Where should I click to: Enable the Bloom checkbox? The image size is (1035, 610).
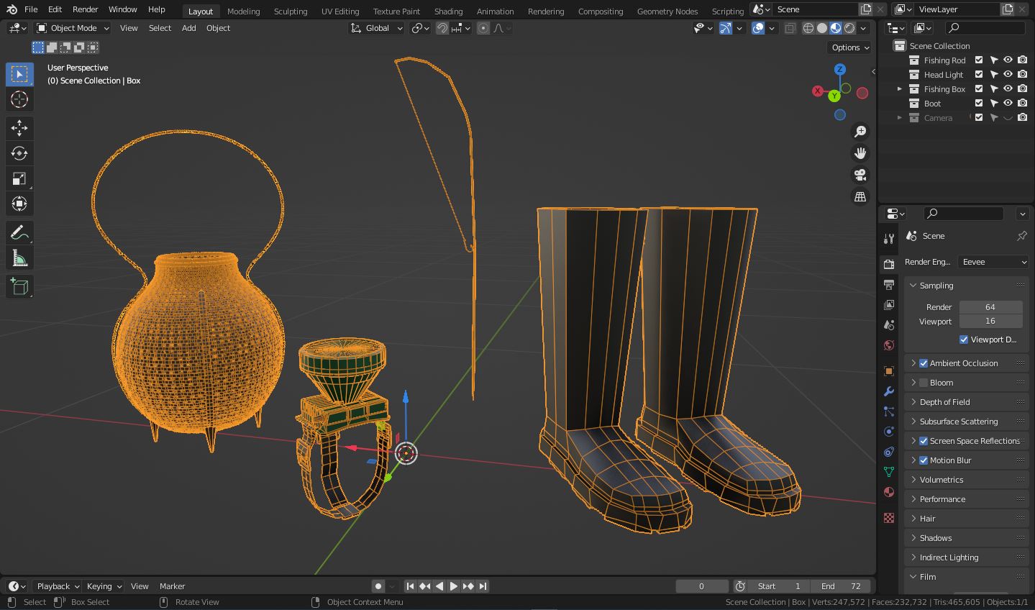click(x=924, y=383)
